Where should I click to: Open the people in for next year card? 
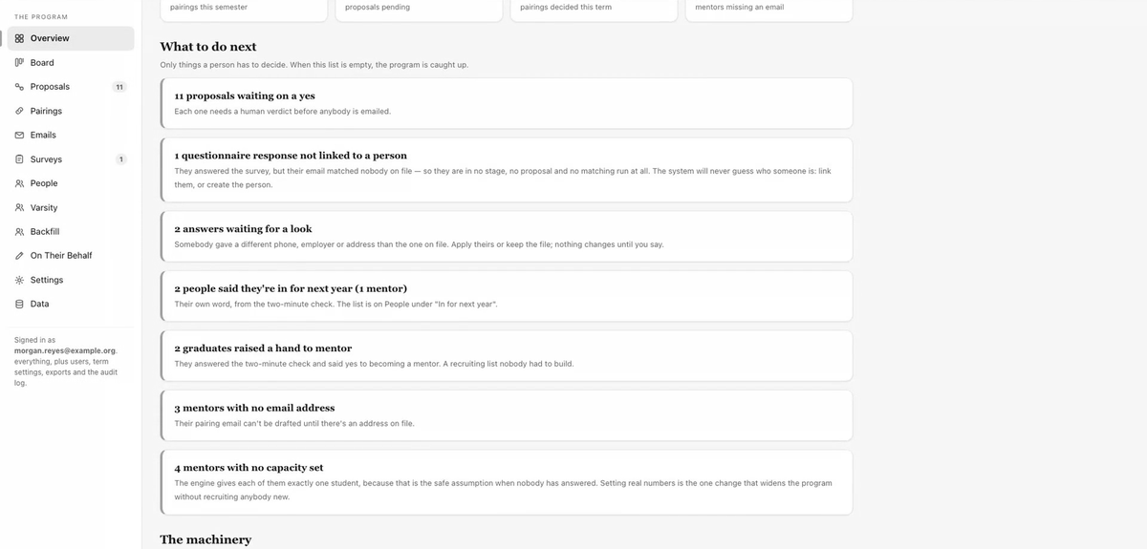507,296
